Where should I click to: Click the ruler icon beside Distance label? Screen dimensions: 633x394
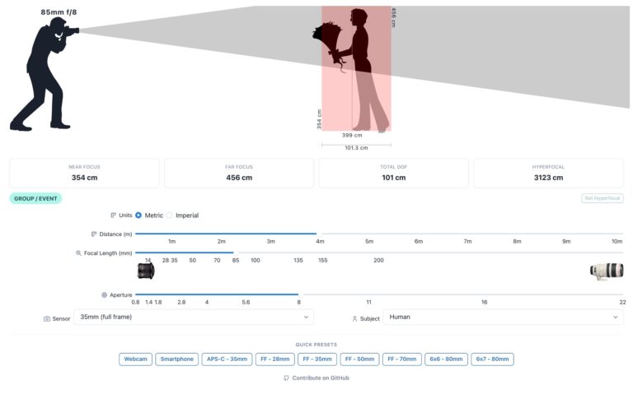94,234
